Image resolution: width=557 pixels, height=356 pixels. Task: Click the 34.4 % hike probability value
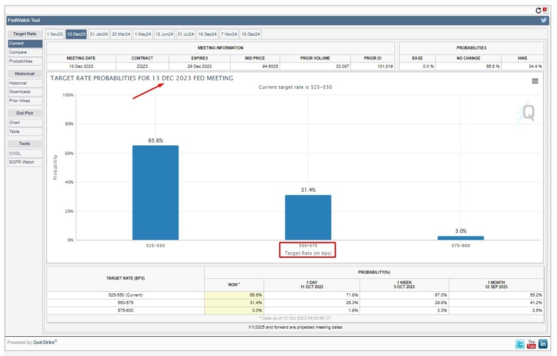pyautogui.click(x=535, y=66)
